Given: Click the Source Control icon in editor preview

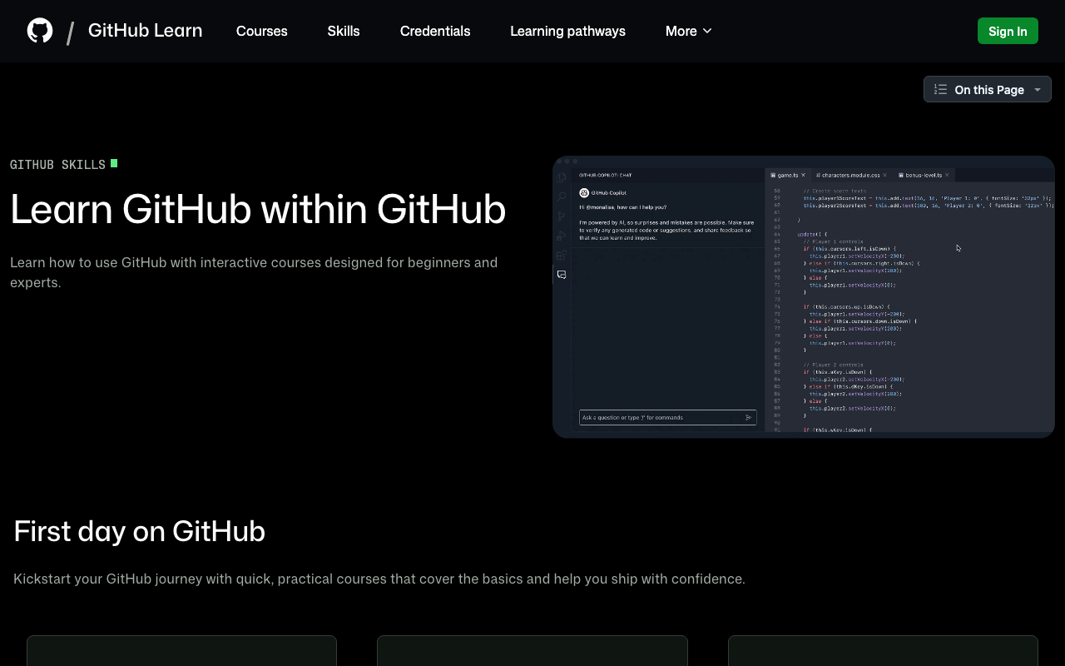Looking at the screenshot, I should tap(562, 216).
